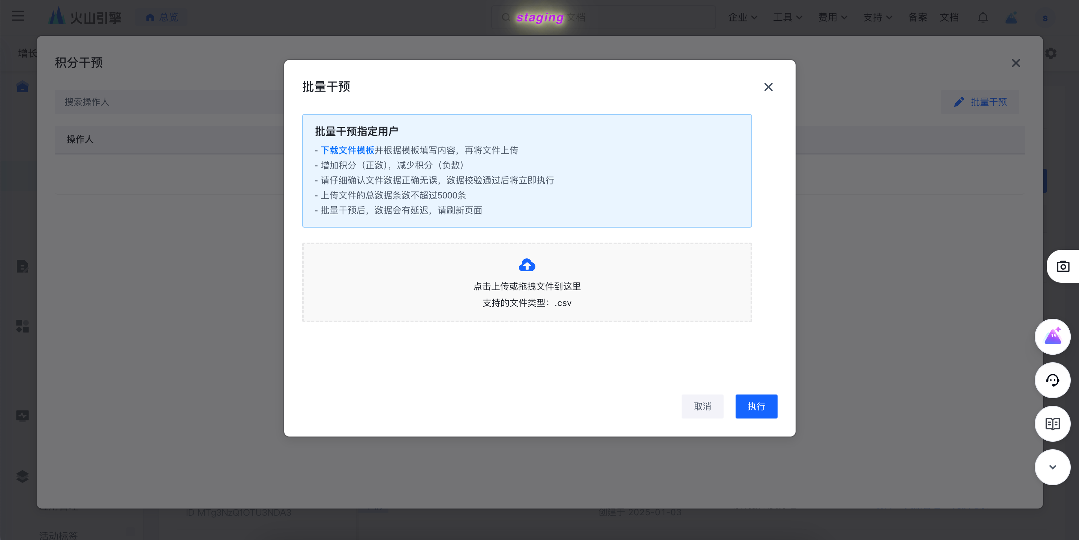The width and height of the screenshot is (1079, 540).
Task: Close the 积分干预 panel
Action: [1016, 63]
